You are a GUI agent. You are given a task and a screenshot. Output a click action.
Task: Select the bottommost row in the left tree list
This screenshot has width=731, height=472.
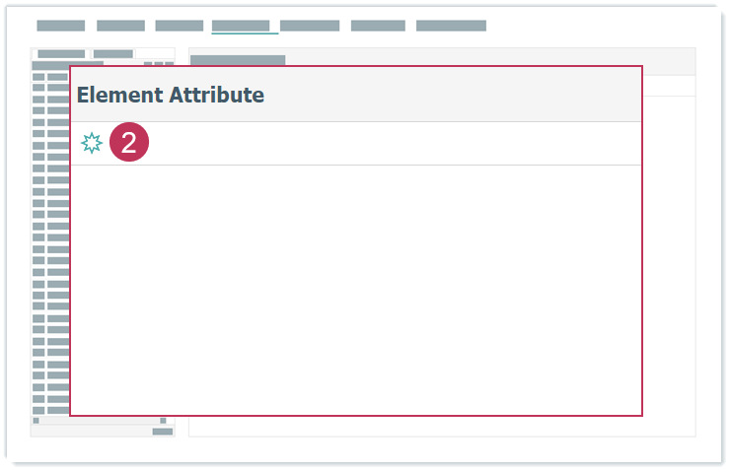51,410
